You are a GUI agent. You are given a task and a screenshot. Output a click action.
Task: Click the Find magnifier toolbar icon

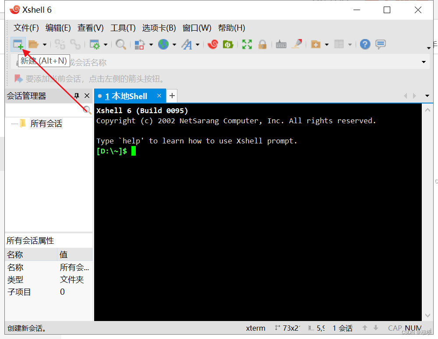pos(121,44)
